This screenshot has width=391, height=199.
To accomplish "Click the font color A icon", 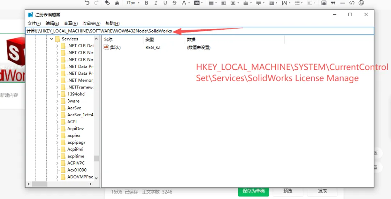I will tap(184, 3).
